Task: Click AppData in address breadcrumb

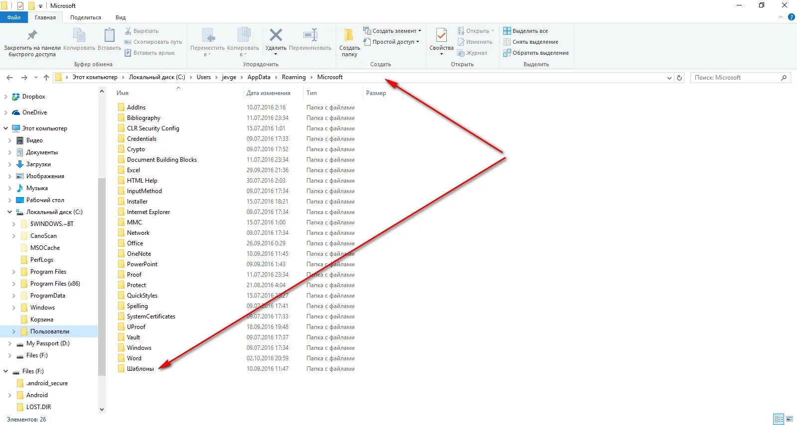Action: pyautogui.click(x=259, y=77)
